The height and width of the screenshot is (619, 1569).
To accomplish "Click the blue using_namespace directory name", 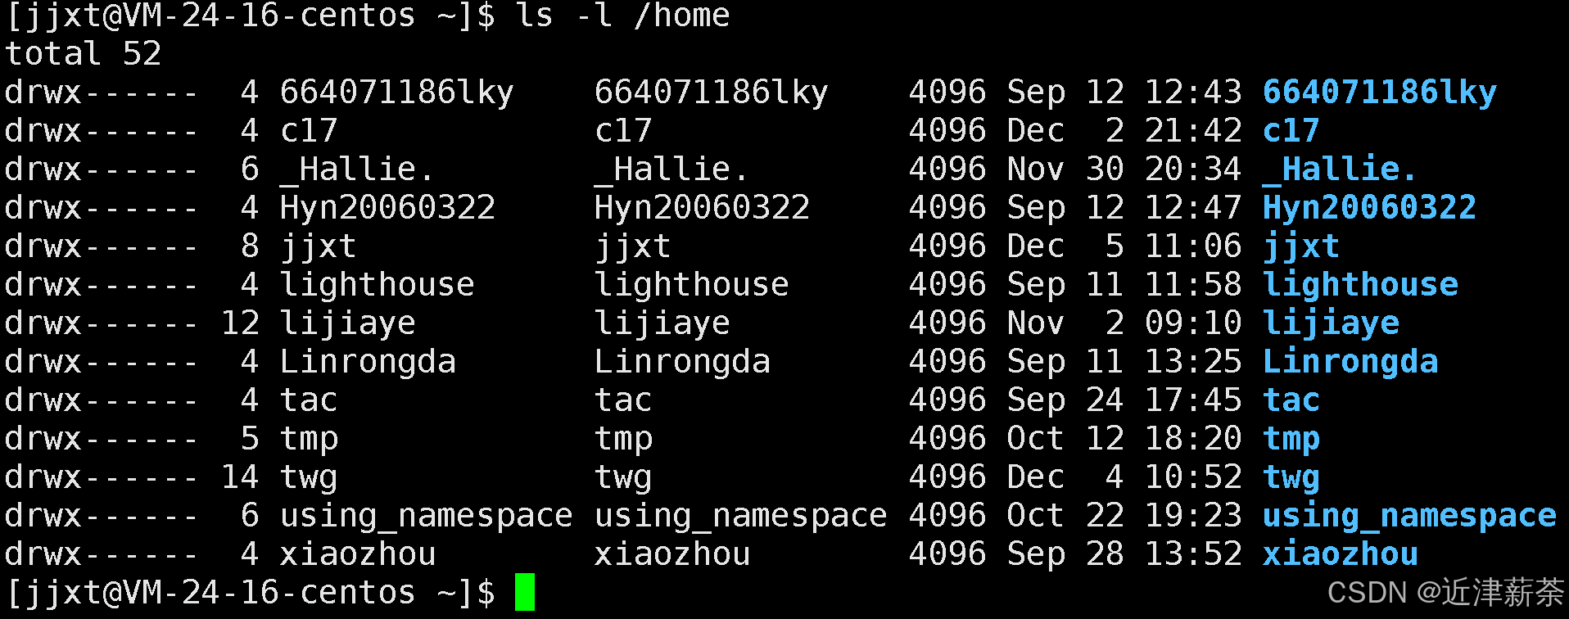I will [1409, 516].
